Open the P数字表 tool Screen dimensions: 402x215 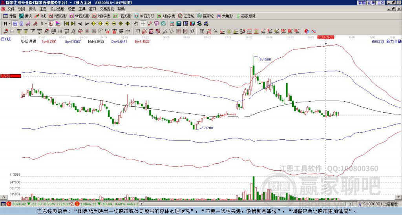(x=101, y=16)
